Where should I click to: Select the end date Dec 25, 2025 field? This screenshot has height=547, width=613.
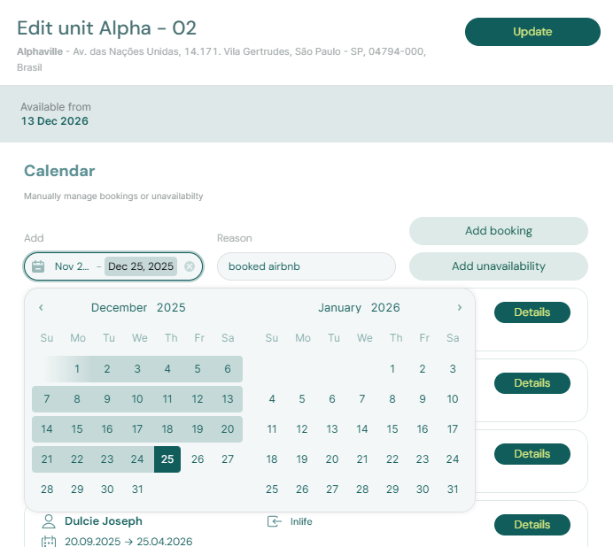pyautogui.click(x=141, y=266)
